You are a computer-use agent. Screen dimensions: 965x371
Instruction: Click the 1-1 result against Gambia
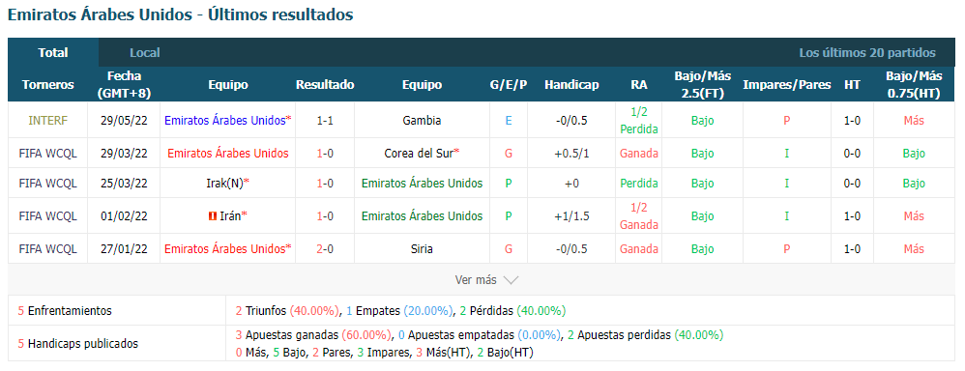[325, 121]
